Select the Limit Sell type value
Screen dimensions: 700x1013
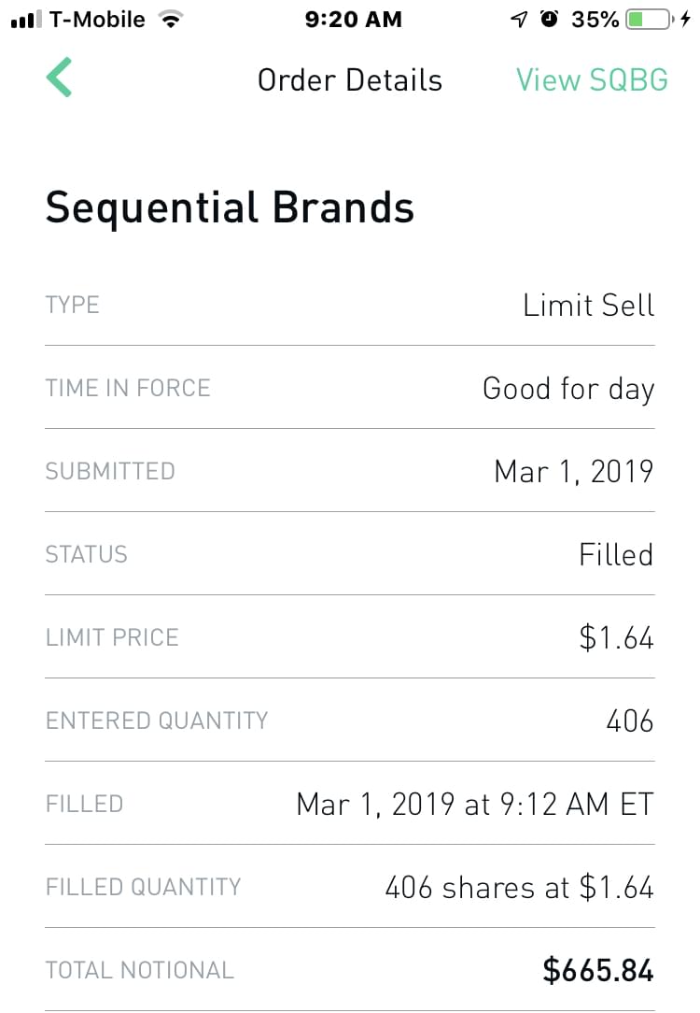pos(588,306)
